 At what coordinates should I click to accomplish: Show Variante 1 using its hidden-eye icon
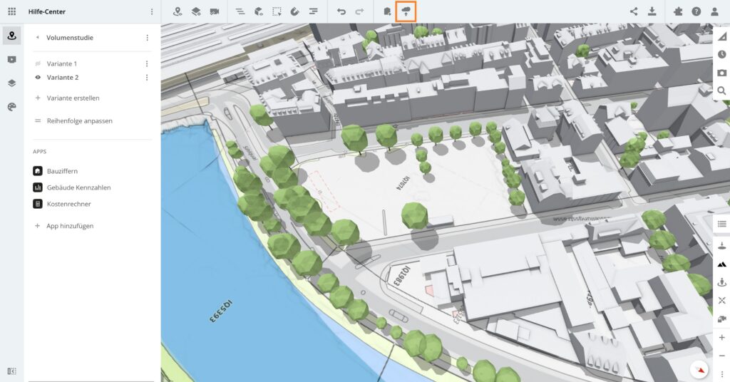pyautogui.click(x=38, y=63)
